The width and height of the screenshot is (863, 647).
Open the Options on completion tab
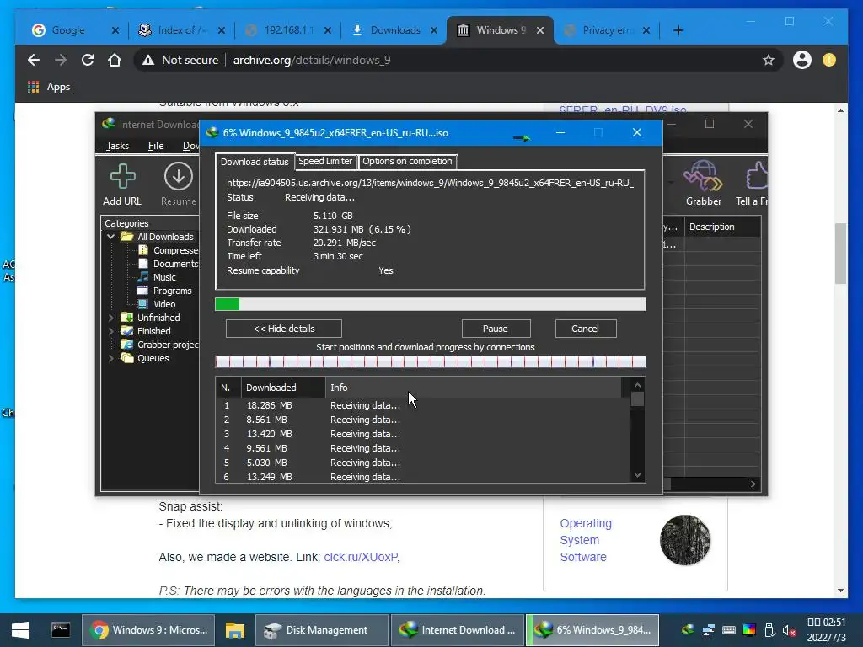[407, 161]
